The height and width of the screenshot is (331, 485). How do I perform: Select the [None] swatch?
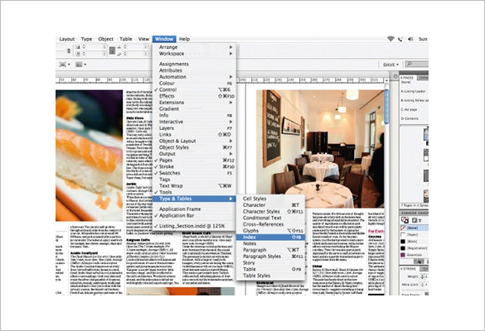pyautogui.click(x=415, y=228)
